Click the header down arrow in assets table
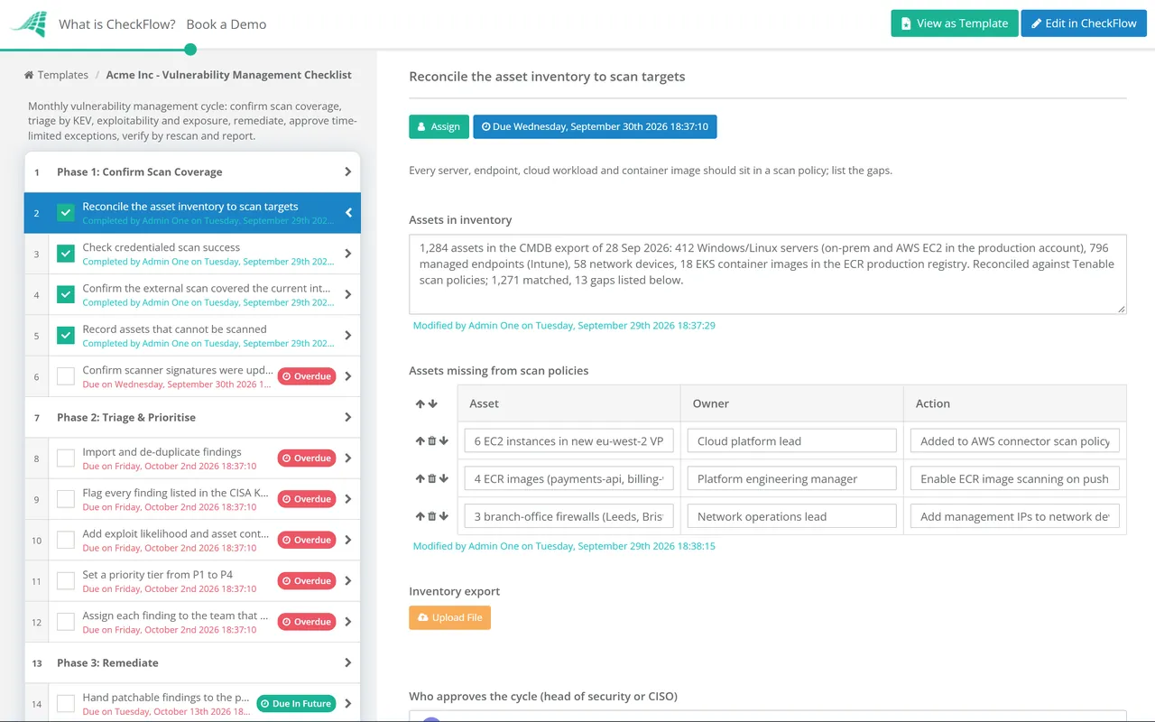1155x722 pixels. tap(432, 403)
